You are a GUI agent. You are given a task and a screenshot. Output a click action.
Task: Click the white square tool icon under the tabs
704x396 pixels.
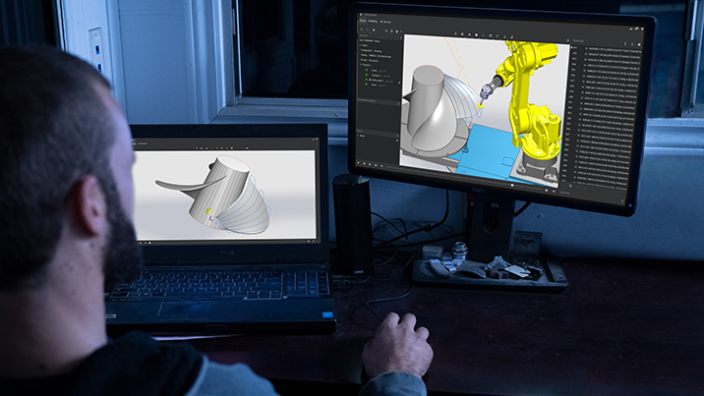click(x=374, y=30)
